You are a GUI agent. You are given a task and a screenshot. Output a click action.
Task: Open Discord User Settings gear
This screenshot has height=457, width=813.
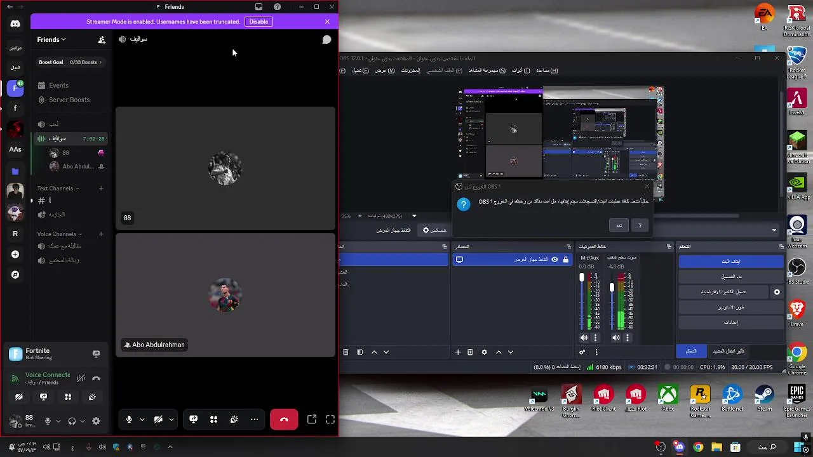(x=96, y=421)
